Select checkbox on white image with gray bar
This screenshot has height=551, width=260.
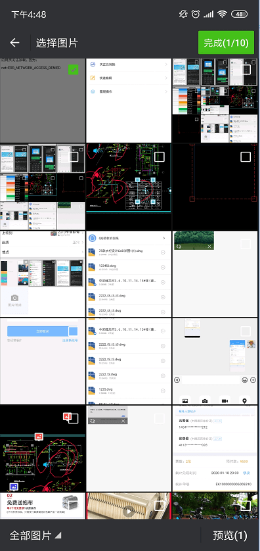click(x=160, y=419)
